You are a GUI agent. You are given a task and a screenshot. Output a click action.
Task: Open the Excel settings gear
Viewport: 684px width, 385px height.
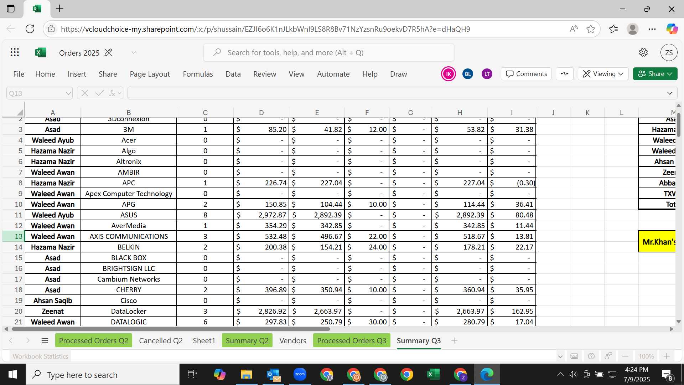(643, 53)
